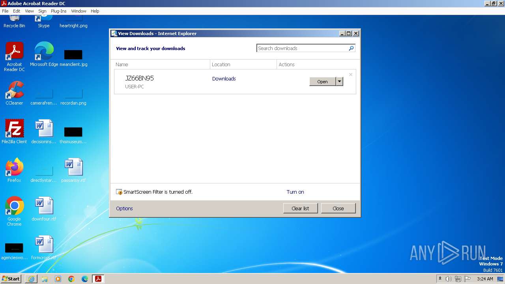Launch Skype from the desktop
The width and height of the screenshot is (505, 284).
coord(44,22)
